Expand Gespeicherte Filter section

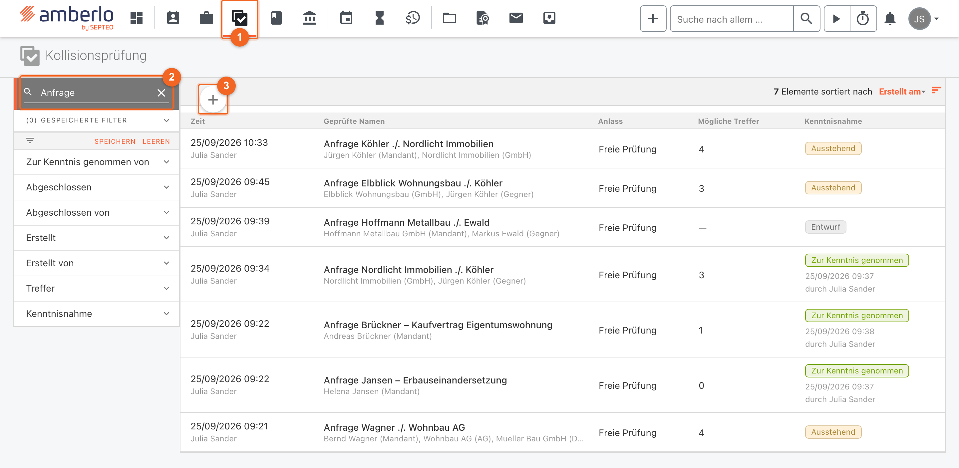point(97,120)
